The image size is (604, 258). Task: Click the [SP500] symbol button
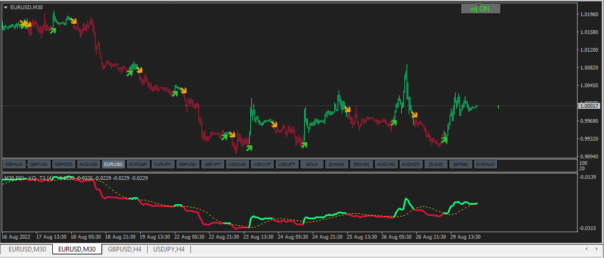[461, 165]
